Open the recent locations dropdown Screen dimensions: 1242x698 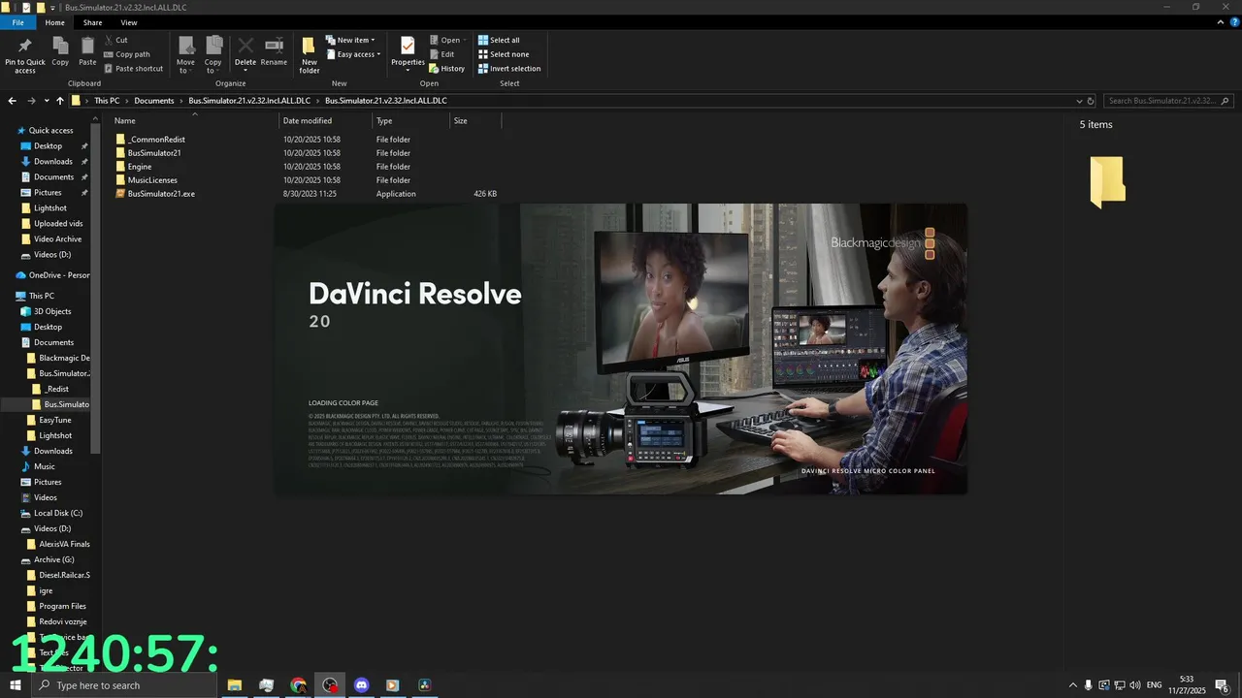pyautogui.click(x=46, y=101)
